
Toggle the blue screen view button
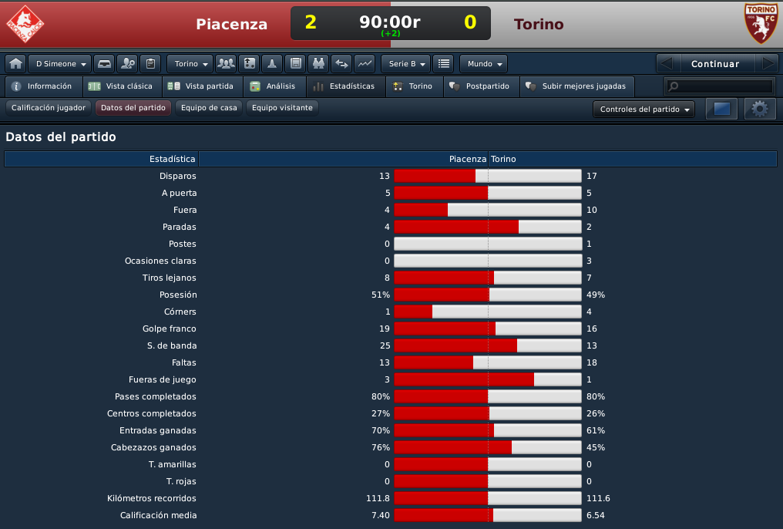click(x=721, y=109)
